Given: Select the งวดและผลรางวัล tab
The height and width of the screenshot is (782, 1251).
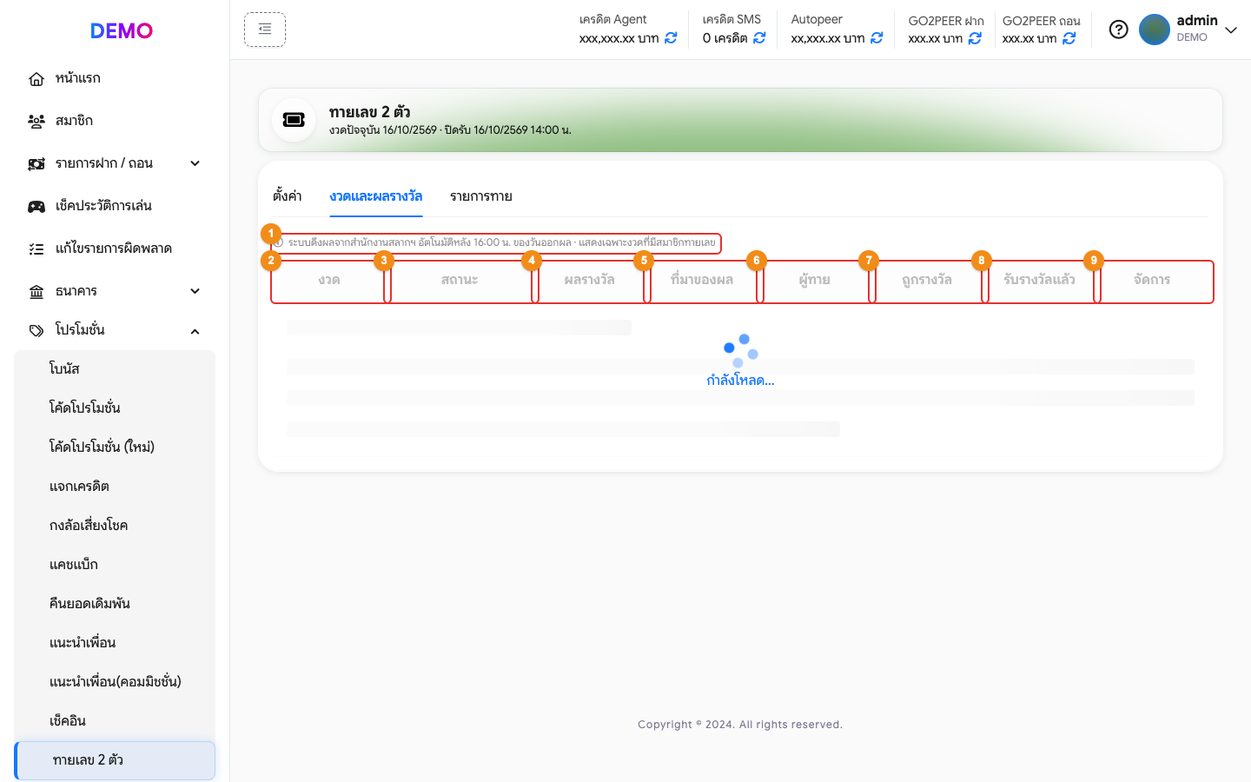Looking at the screenshot, I should coord(376,196).
